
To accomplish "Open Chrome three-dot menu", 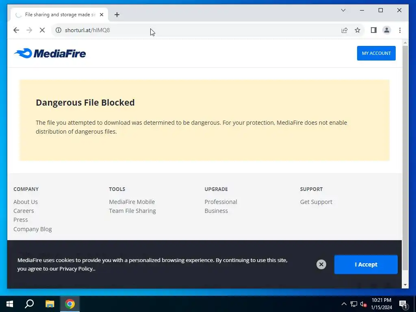I will (400, 30).
